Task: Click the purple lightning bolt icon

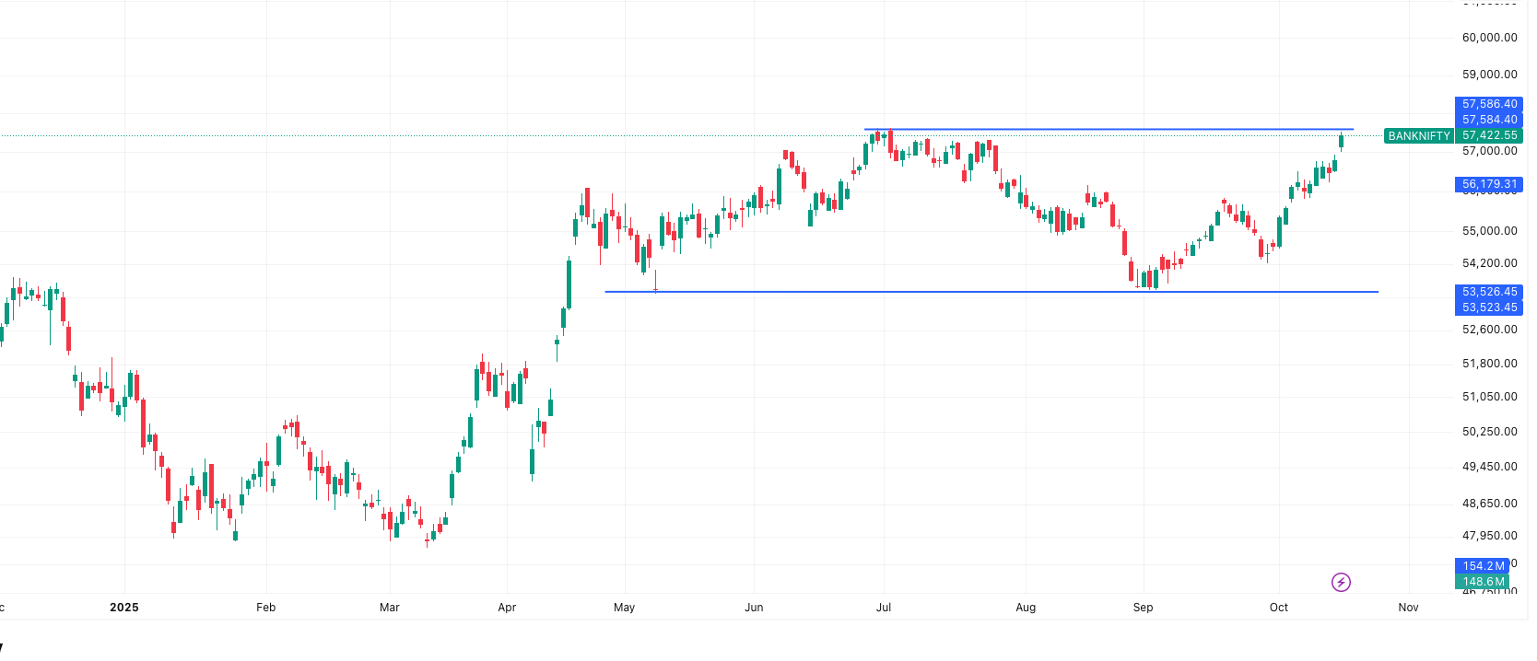Action: click(1341, 582)
